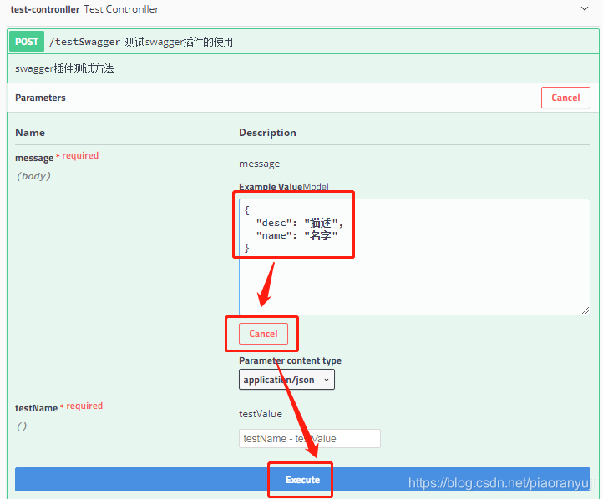Select the Example Value tab
The image size is (603, 499).
click(271, 187)
